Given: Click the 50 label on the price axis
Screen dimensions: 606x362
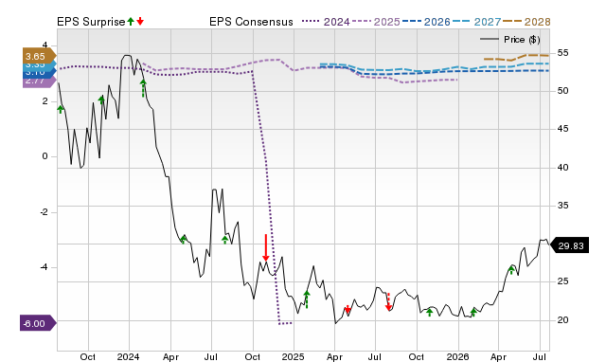Looking at the screenshot, I should point(562,91).
